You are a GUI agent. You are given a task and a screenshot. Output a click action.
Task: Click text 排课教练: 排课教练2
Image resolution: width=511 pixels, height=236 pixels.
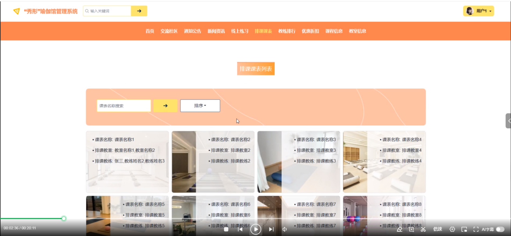[x=231, y=161]
